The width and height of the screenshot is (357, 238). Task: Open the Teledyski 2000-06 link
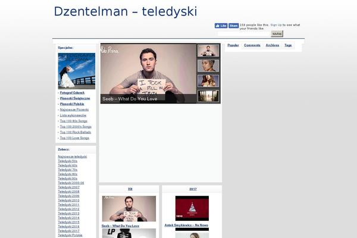pyautogui.click(x=71, y=183)
